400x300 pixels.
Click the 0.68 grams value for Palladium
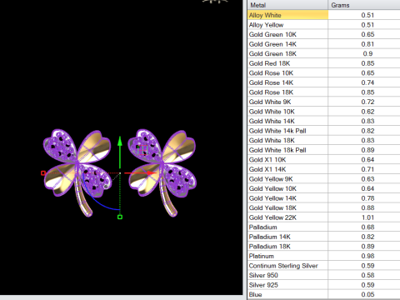coord(367,227)
